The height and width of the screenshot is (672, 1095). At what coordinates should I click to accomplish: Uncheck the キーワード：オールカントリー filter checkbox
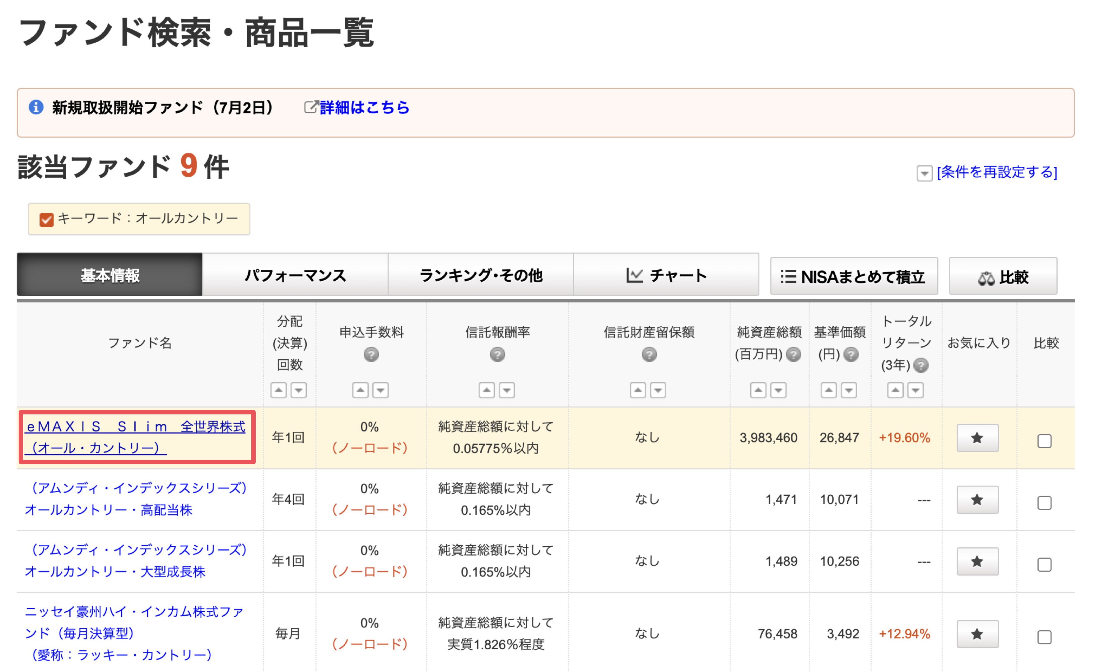46,220
